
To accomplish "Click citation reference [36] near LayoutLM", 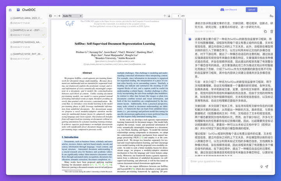I will (133, 169).
